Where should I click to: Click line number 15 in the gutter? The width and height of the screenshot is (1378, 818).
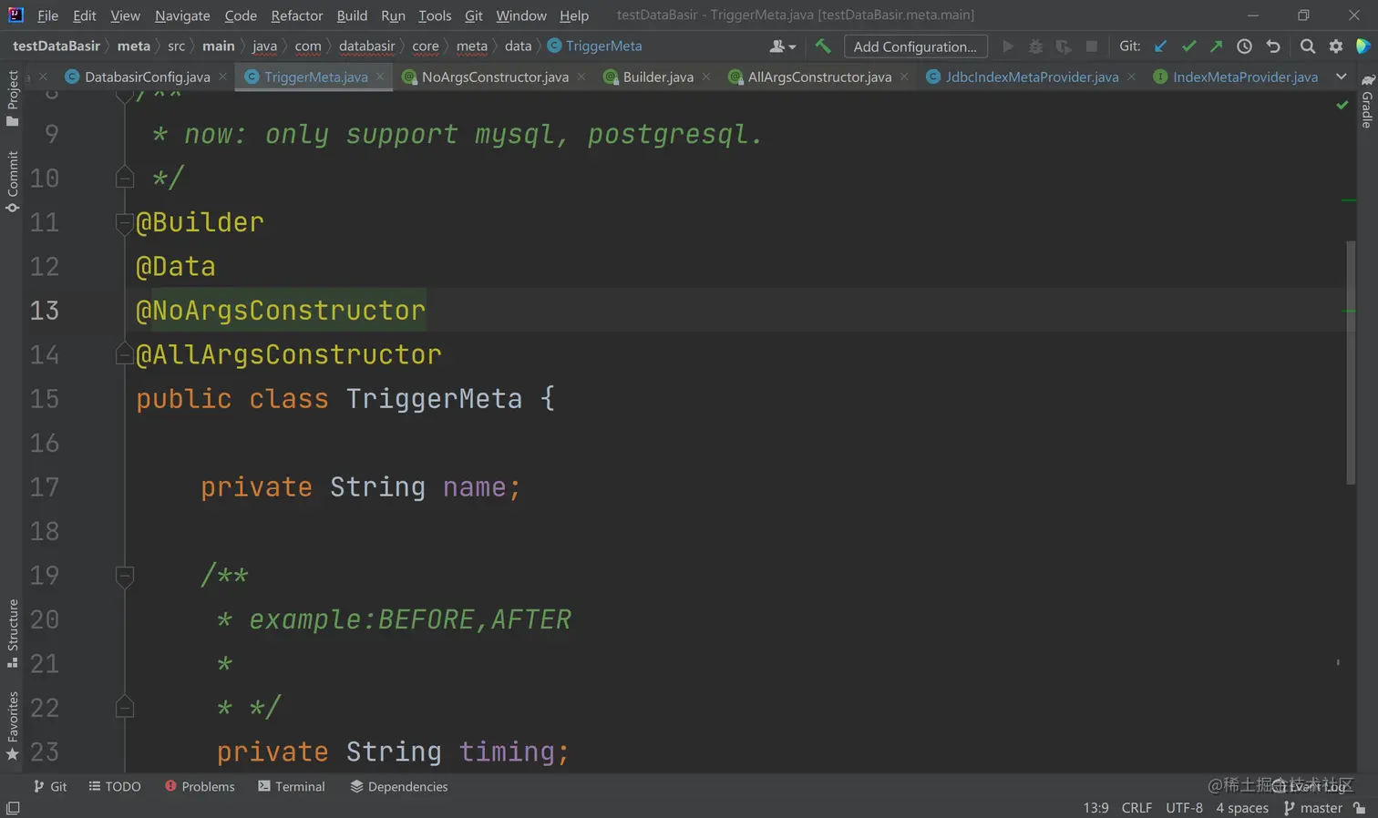[45, 399]
